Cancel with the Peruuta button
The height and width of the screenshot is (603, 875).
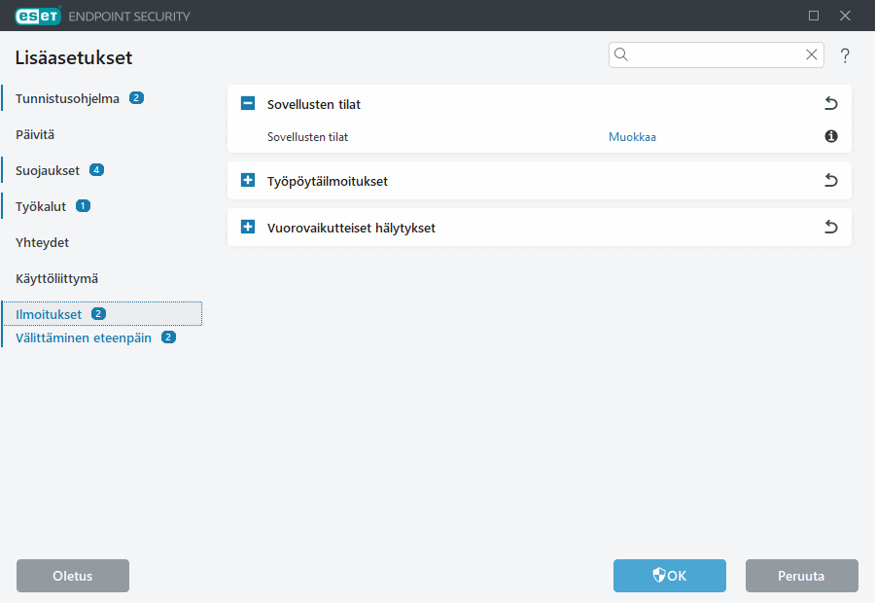(x=801, y=576)
